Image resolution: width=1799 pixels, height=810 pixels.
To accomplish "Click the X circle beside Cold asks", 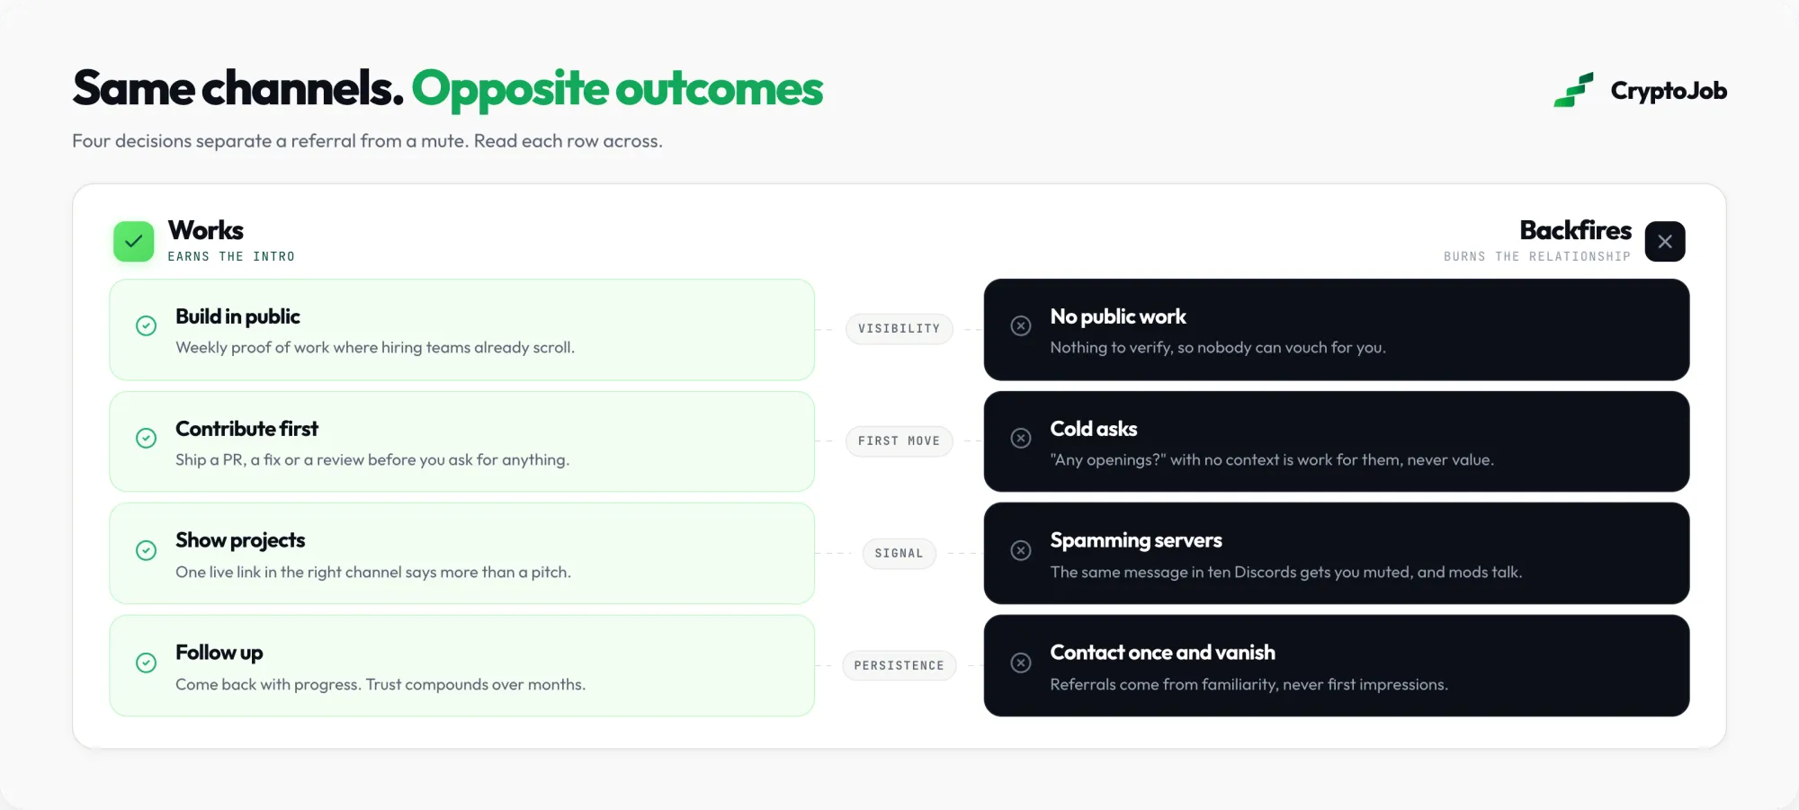I will (x=1021, y=438).
